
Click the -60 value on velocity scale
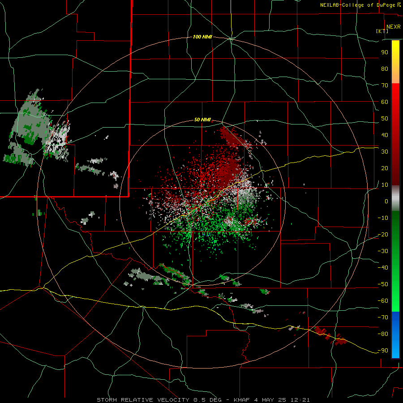click(383, 301)
